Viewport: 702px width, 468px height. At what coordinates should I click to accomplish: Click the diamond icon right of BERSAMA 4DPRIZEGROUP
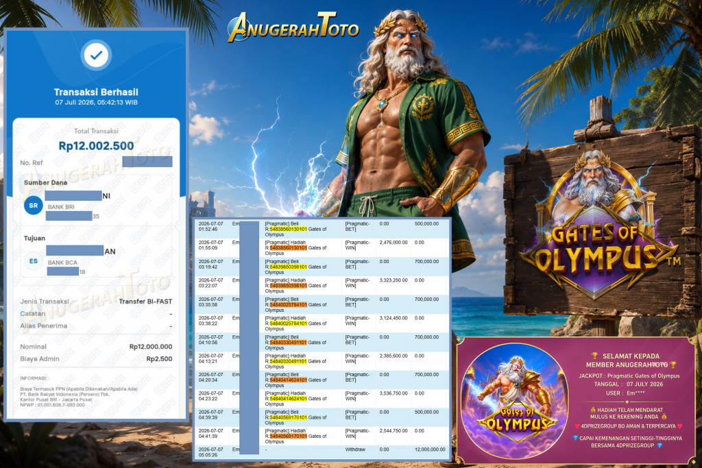point(659,445)
